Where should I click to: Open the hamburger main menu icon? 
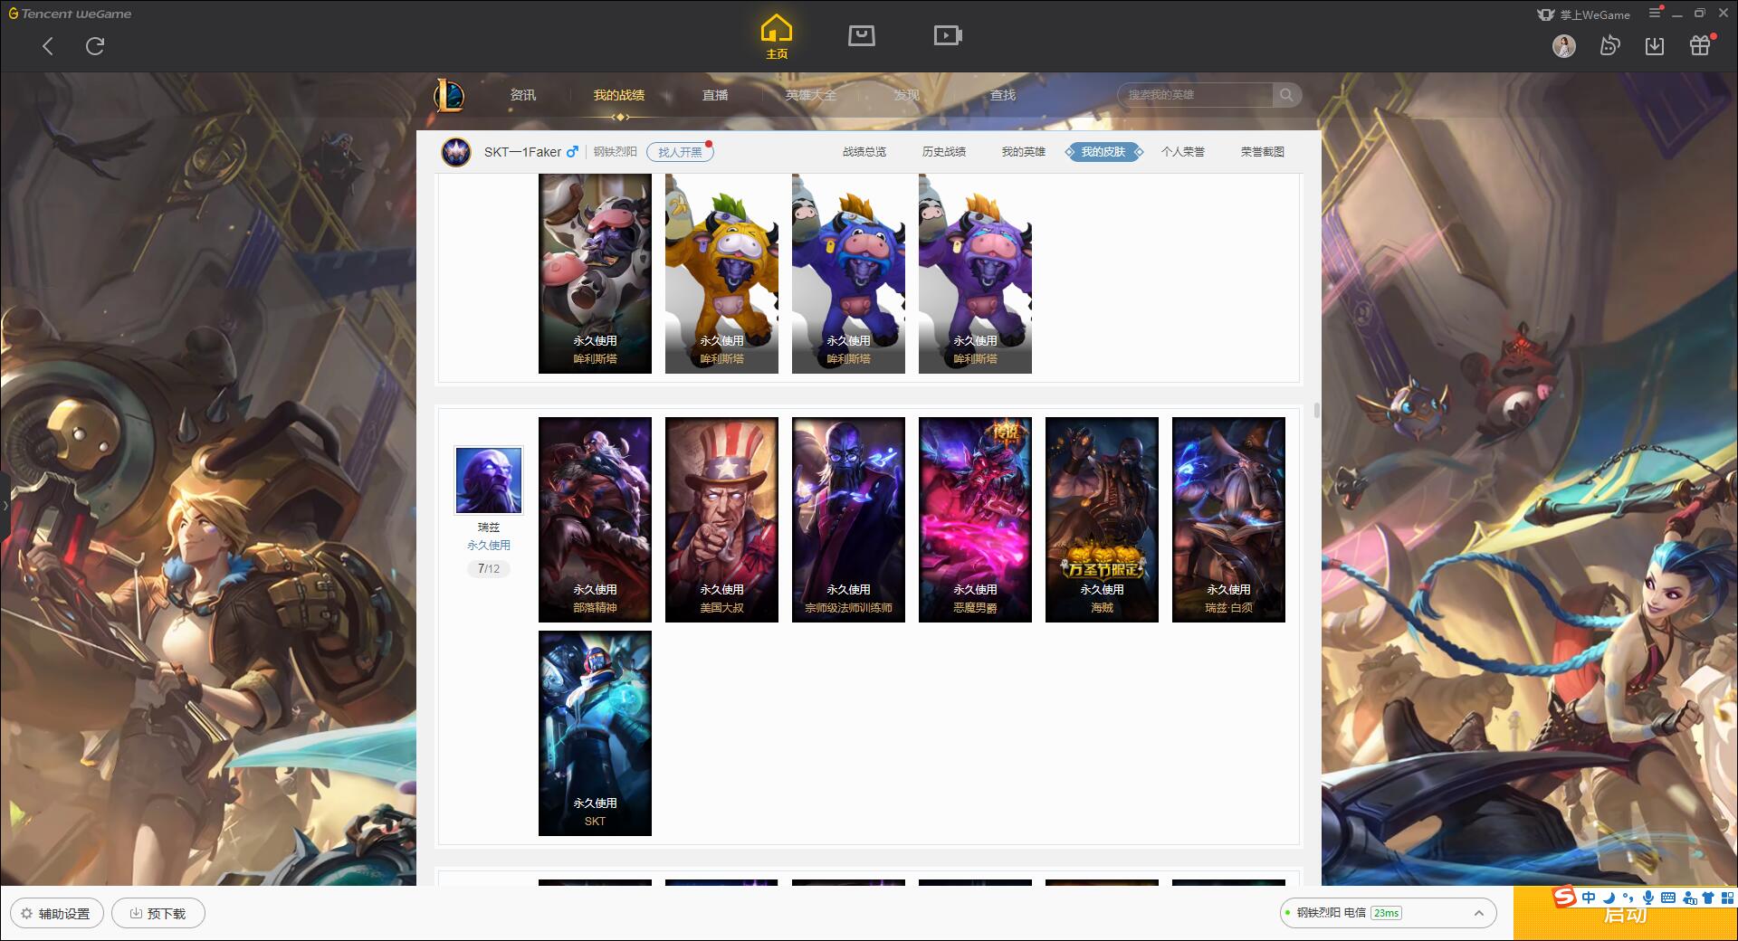click(1655, 13)
